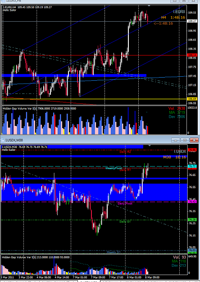
Task: Click the chart shift triangle in the EURX chart
Action: click(149, 6)
